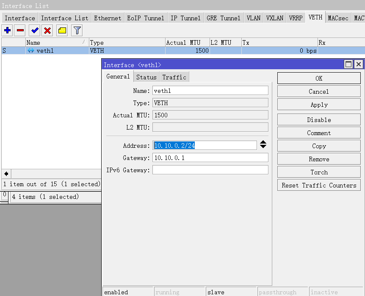Click the funnel Filter icon
The image size is (365, 296).
pyautogui.click(x=77, y=30)
